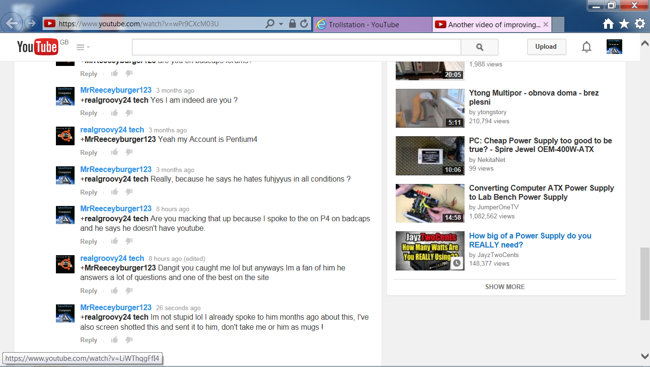Dislike the 'my Account is Pentium4' comment
Screen dimensions: 650x367
tap(129, 153)
